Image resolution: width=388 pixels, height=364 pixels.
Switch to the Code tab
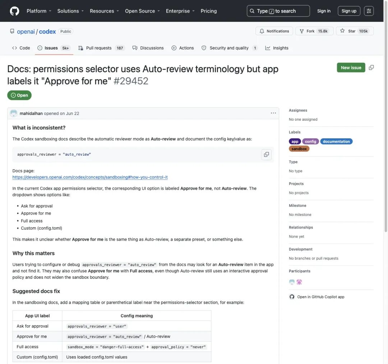(21, 48)
